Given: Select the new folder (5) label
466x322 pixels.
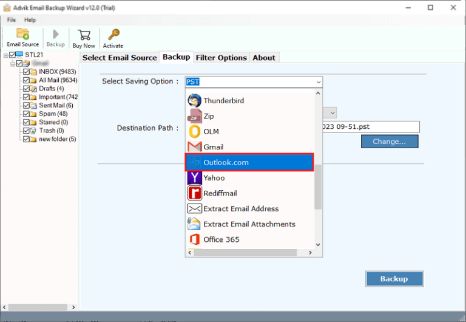Looking at the screenshot, I should [58, 139].
